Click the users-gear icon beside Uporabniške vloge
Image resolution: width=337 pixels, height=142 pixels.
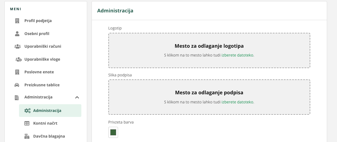18,59
